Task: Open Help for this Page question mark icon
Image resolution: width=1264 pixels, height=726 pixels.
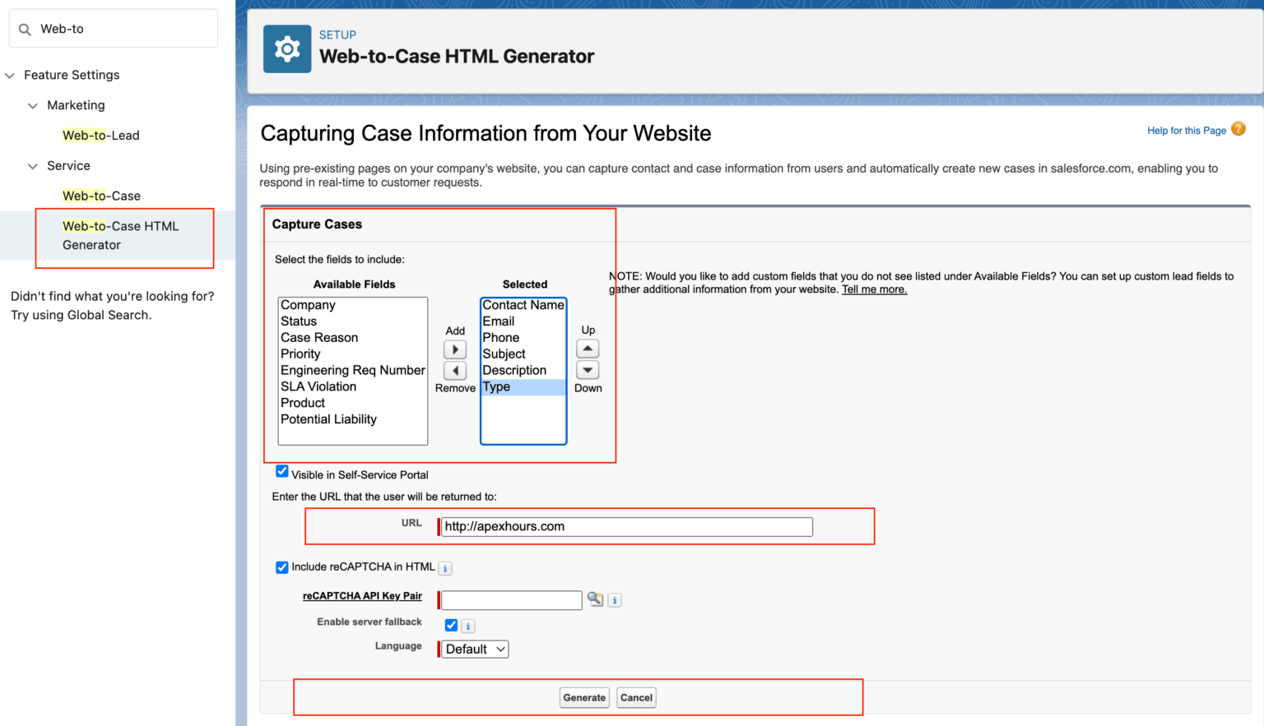Action: coord(1238,129)
